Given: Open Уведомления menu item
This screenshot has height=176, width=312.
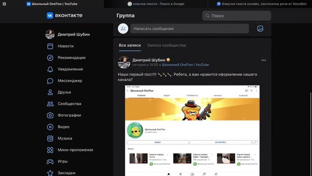Looking at the screenshot, I should click(70, 69).
